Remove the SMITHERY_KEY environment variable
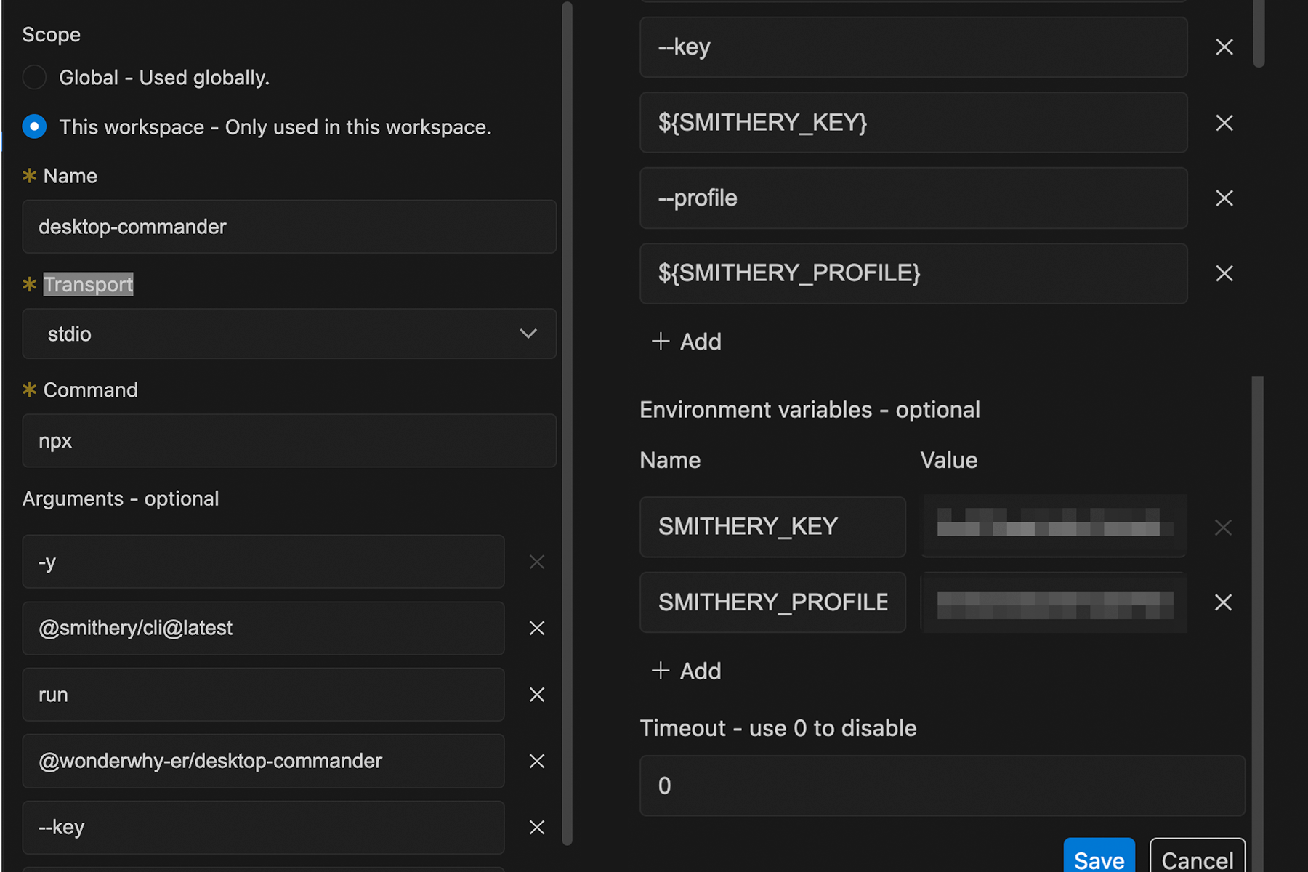 point(1223,528)
